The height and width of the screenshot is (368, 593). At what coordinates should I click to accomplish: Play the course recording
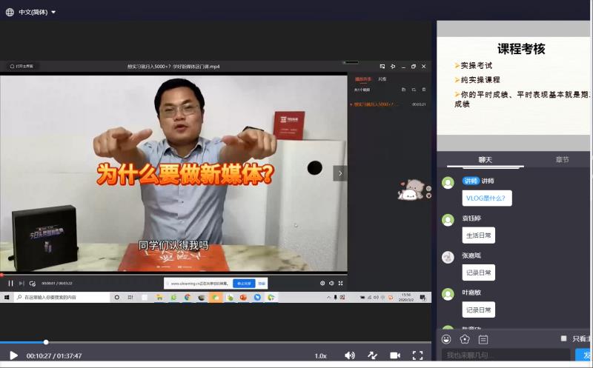pos(13,355)
